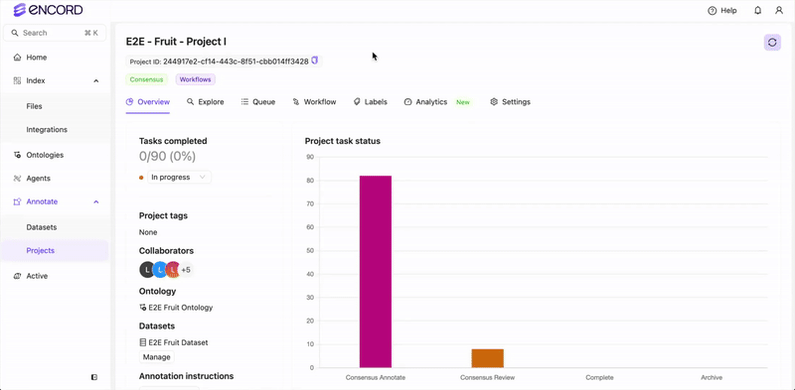Switch to the Queue tab

pos(258,102)
